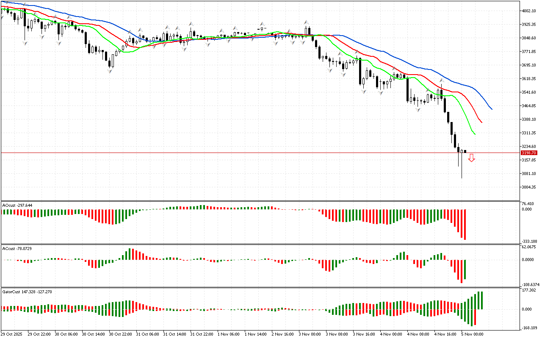Image resolution: width=542 pixels, height=339 pixels.
Task: Click the down fractal under the 3 Nov 16:00 low
Action: pos(363,91)
